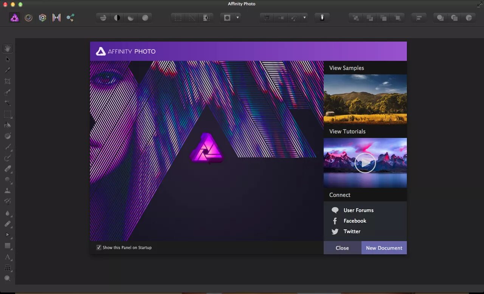Switch to the Photo Persona
484x294 pixels.
pos(15,17)
